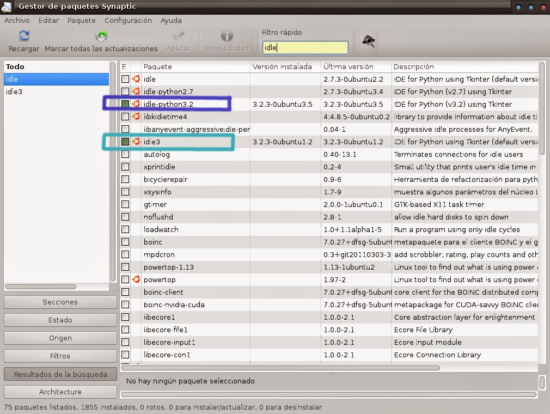Click the supported emblem beside idle-python2.7

[x=135, y=92]
